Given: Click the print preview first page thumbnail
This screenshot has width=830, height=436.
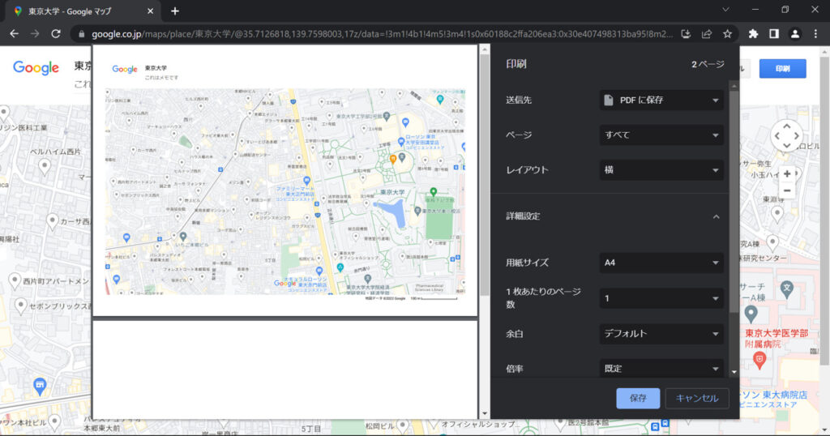Looking at the screenshot, I should [x=285, y=181].
